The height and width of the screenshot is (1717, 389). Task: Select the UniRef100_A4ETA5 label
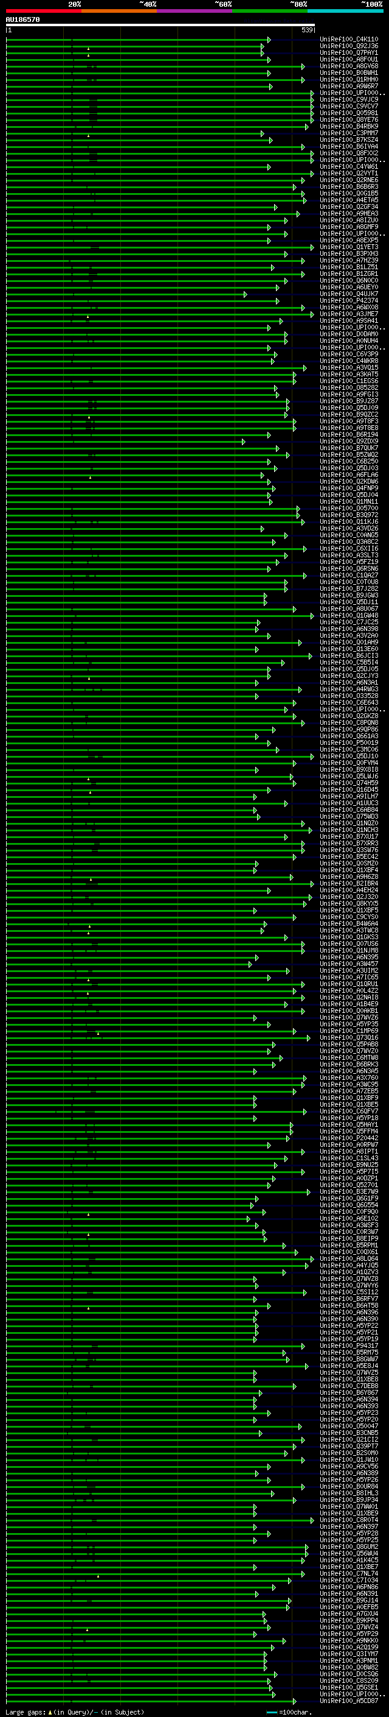coord(349,200)
